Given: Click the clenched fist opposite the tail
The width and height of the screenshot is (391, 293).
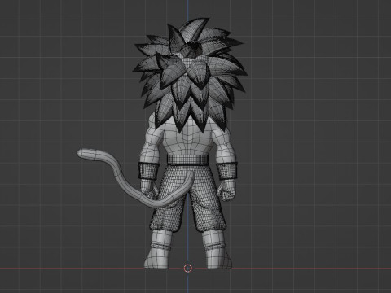Looking at the screenshot, I should (226, 190).
